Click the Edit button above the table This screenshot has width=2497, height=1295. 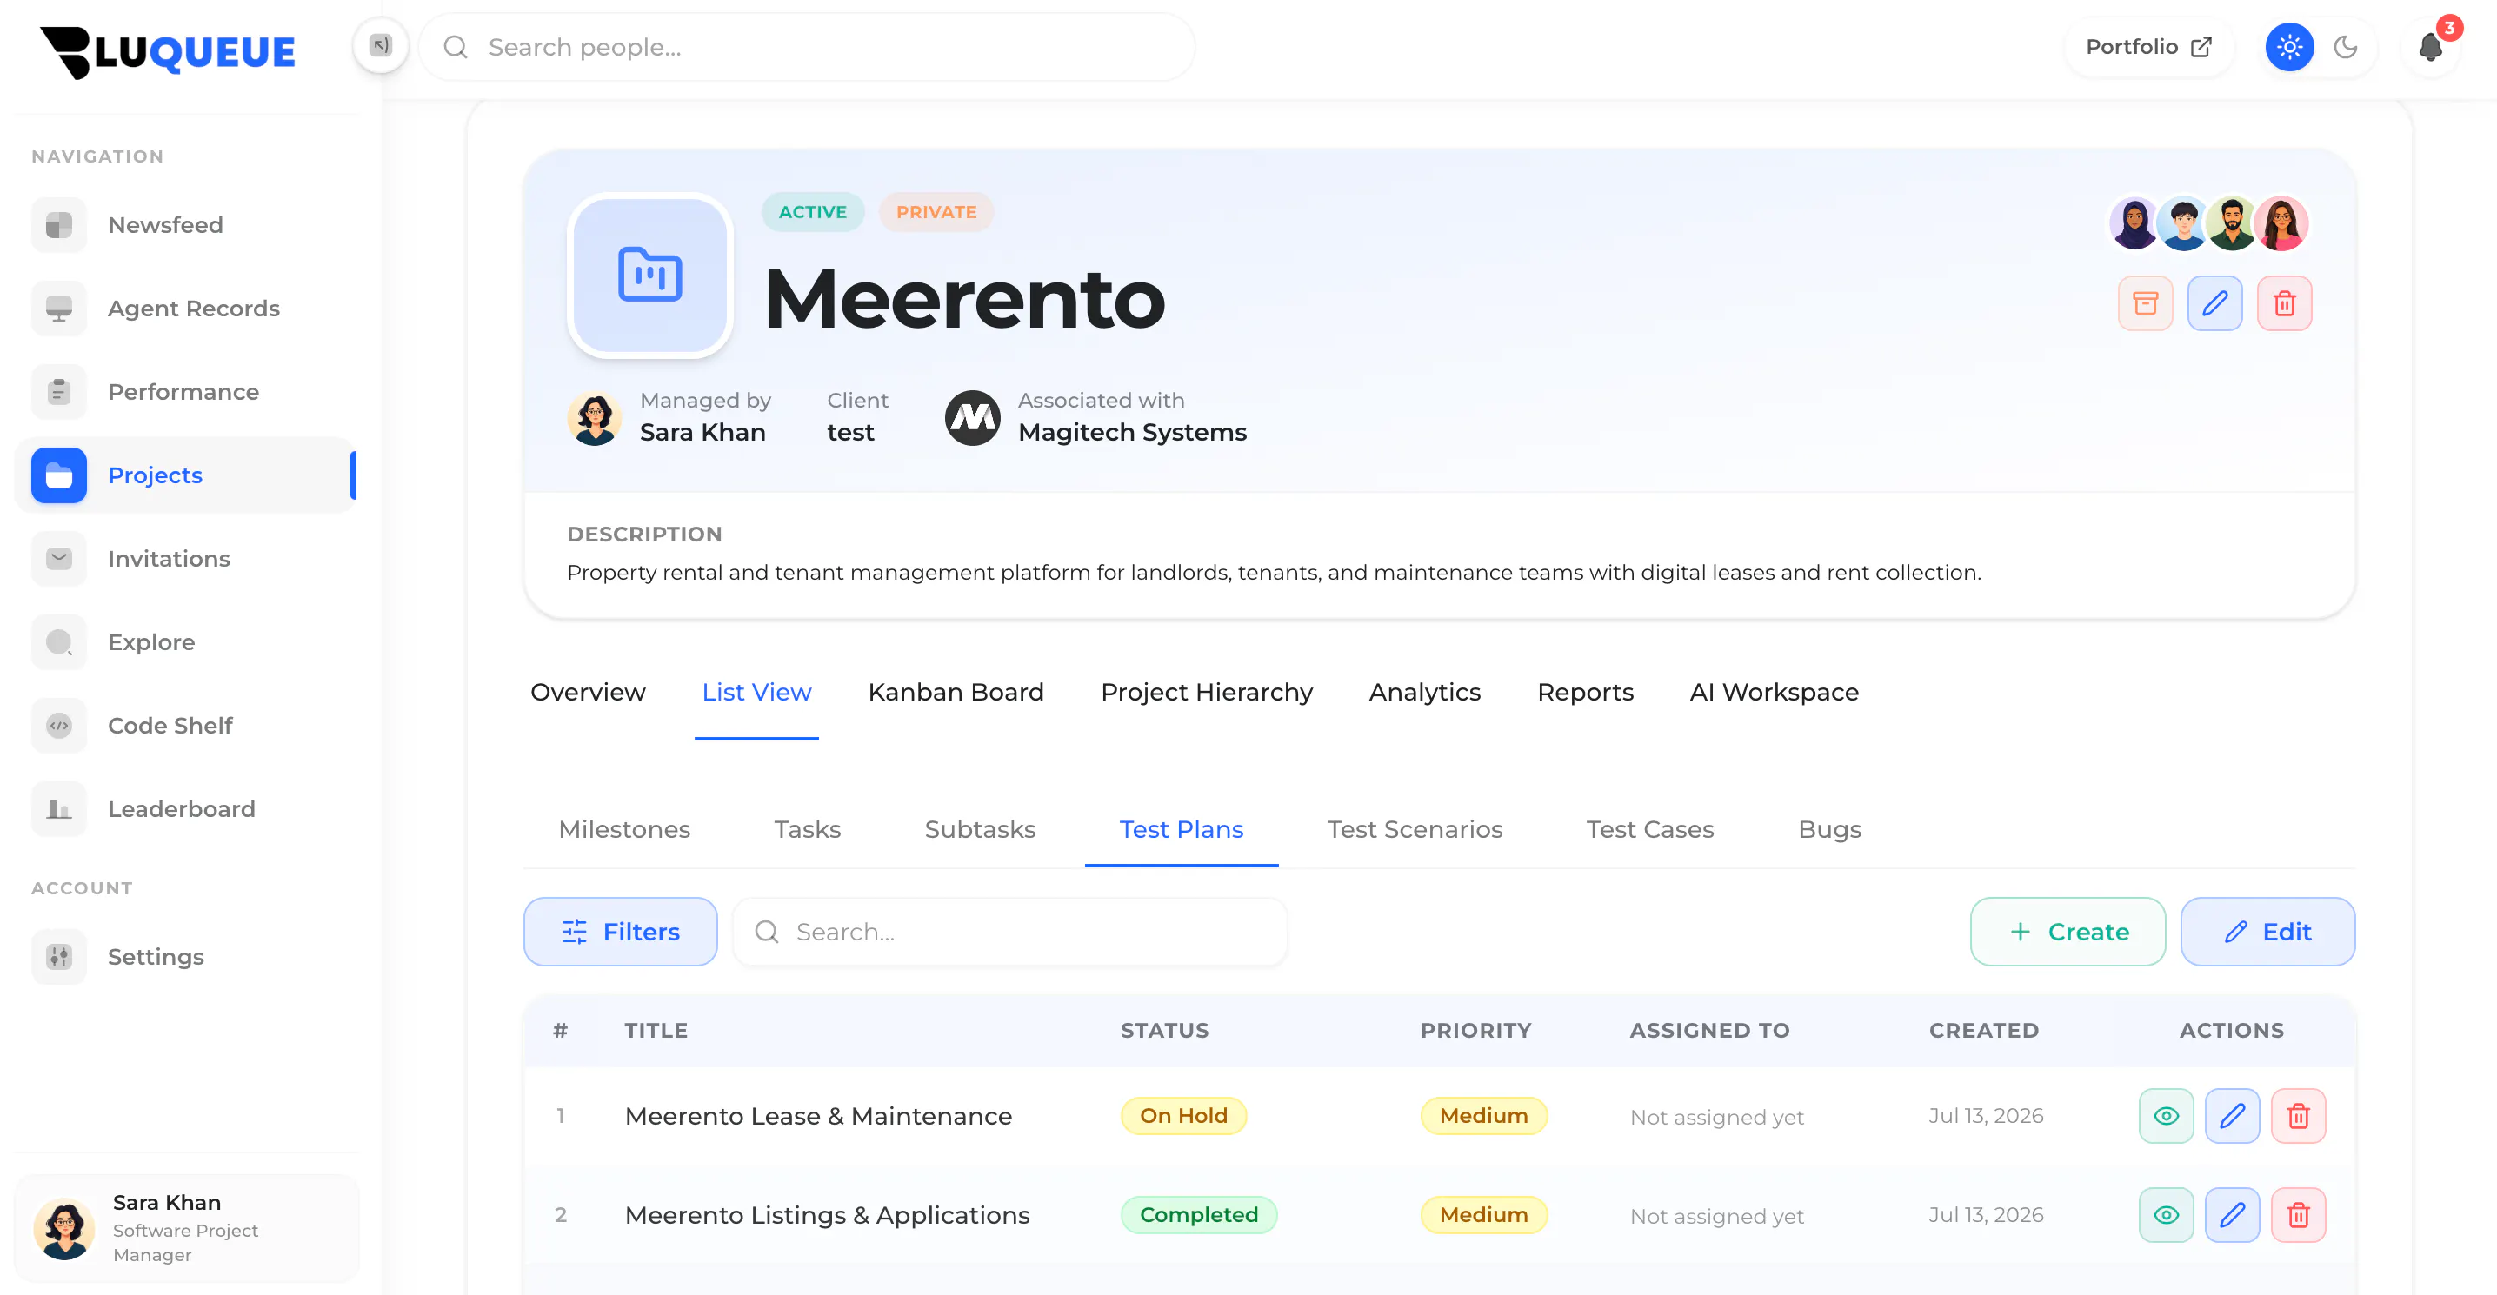(2267, 932)
